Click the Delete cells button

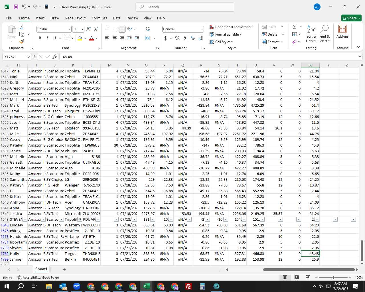coord(270,34)
